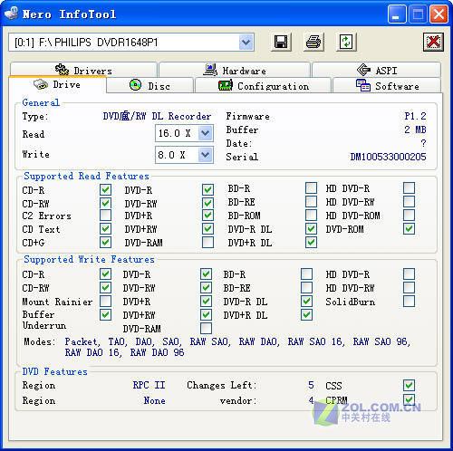453x451 pixels.
Task: Switch to the Configuration tab
Action: pos(264,86)
